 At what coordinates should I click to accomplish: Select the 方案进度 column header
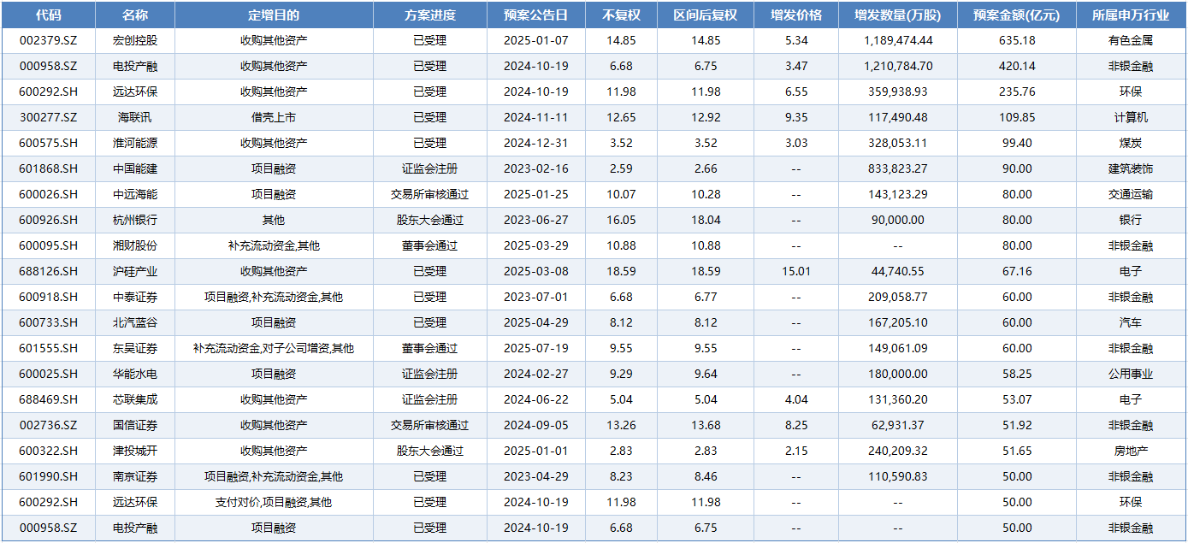429,15
